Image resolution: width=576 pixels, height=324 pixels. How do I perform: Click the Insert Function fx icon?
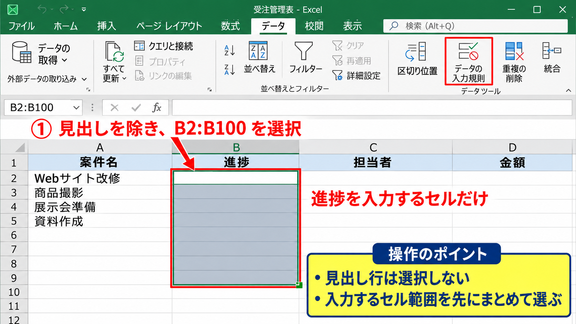pyautogui.click(x=157, y=108)
